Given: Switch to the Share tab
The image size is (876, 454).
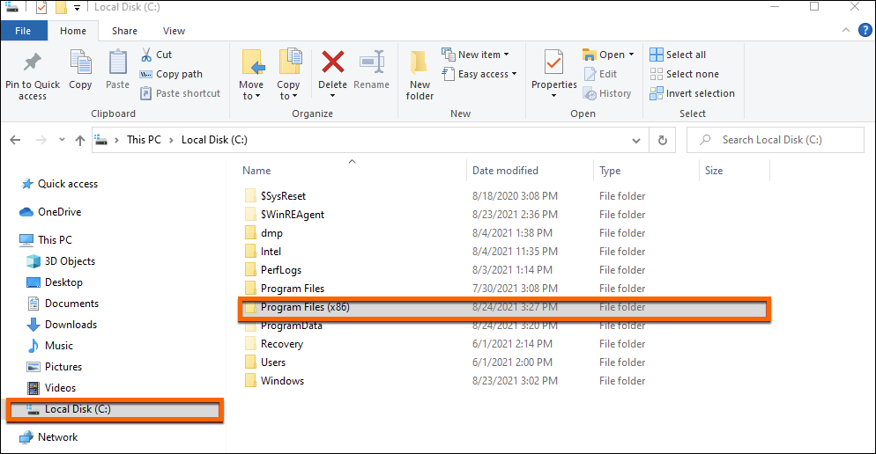Looking at the screenshot, I should pyautogui.click(x=124, y=31).
